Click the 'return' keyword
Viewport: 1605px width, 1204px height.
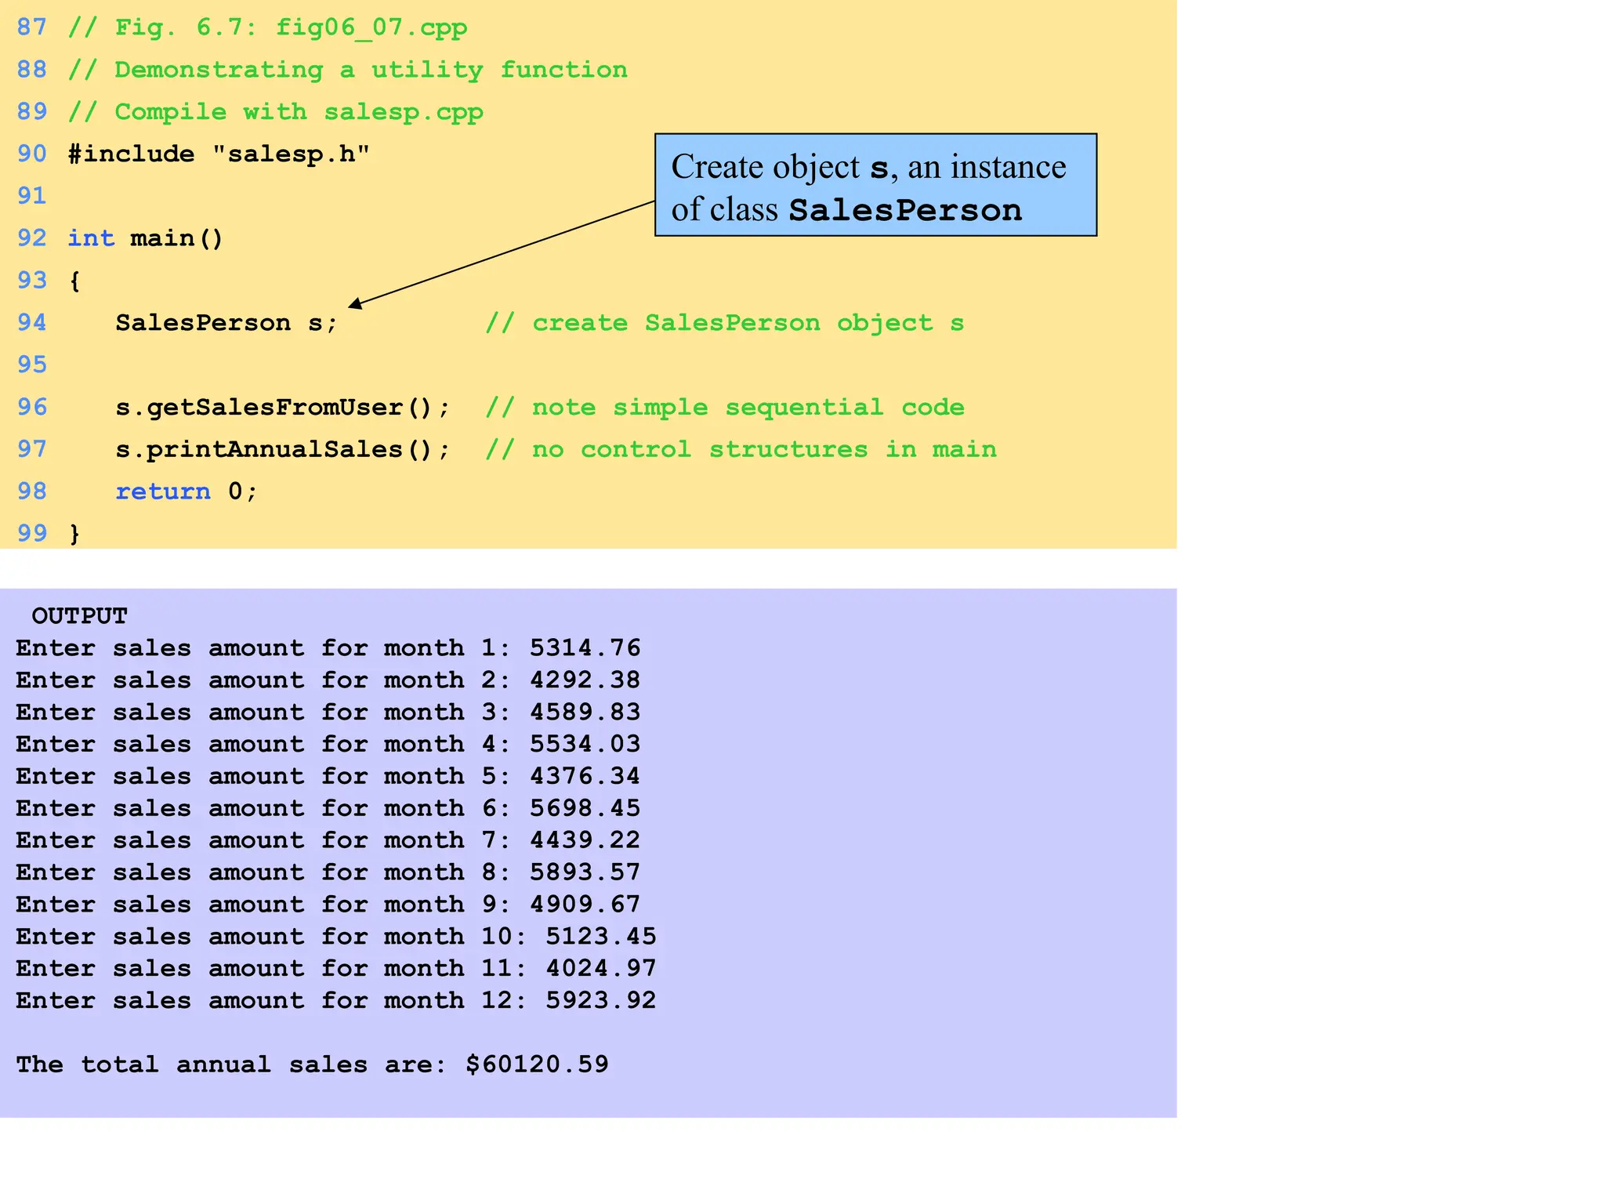[163, 492]
